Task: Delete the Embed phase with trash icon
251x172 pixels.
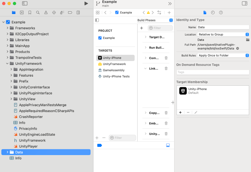Action: click(166, 123)
